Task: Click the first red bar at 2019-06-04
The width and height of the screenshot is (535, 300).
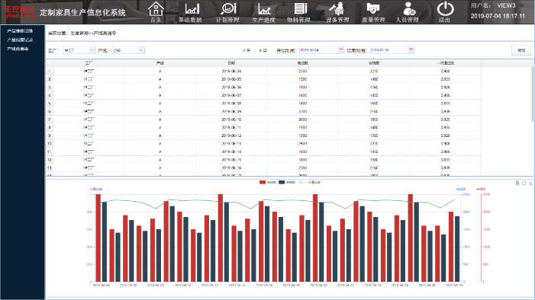Action: [98, 238]
